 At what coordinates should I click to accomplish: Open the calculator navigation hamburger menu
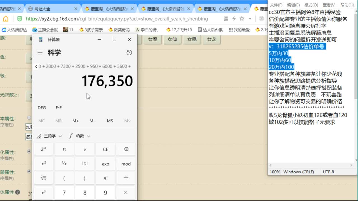[40, 52]
